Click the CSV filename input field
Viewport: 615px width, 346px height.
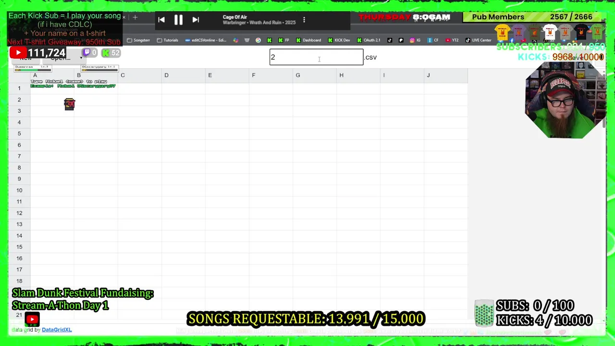(x=316, y=57)
